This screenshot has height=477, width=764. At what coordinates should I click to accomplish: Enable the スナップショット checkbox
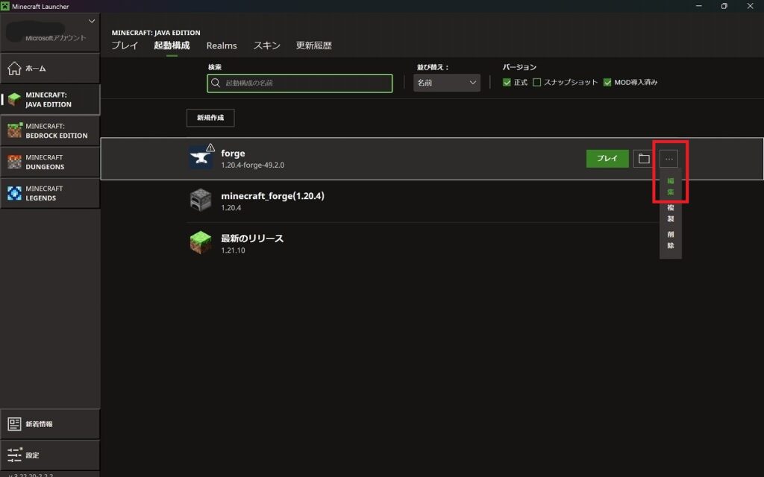point(536,83)
